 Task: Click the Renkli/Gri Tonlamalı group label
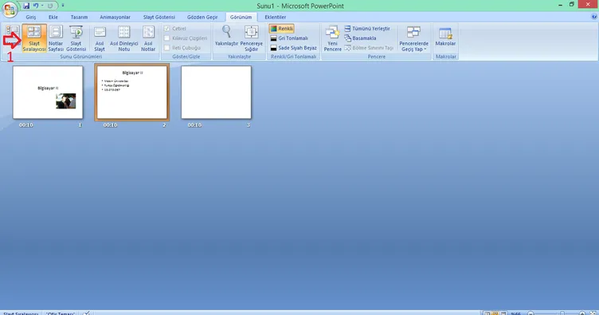click(293, 57)
